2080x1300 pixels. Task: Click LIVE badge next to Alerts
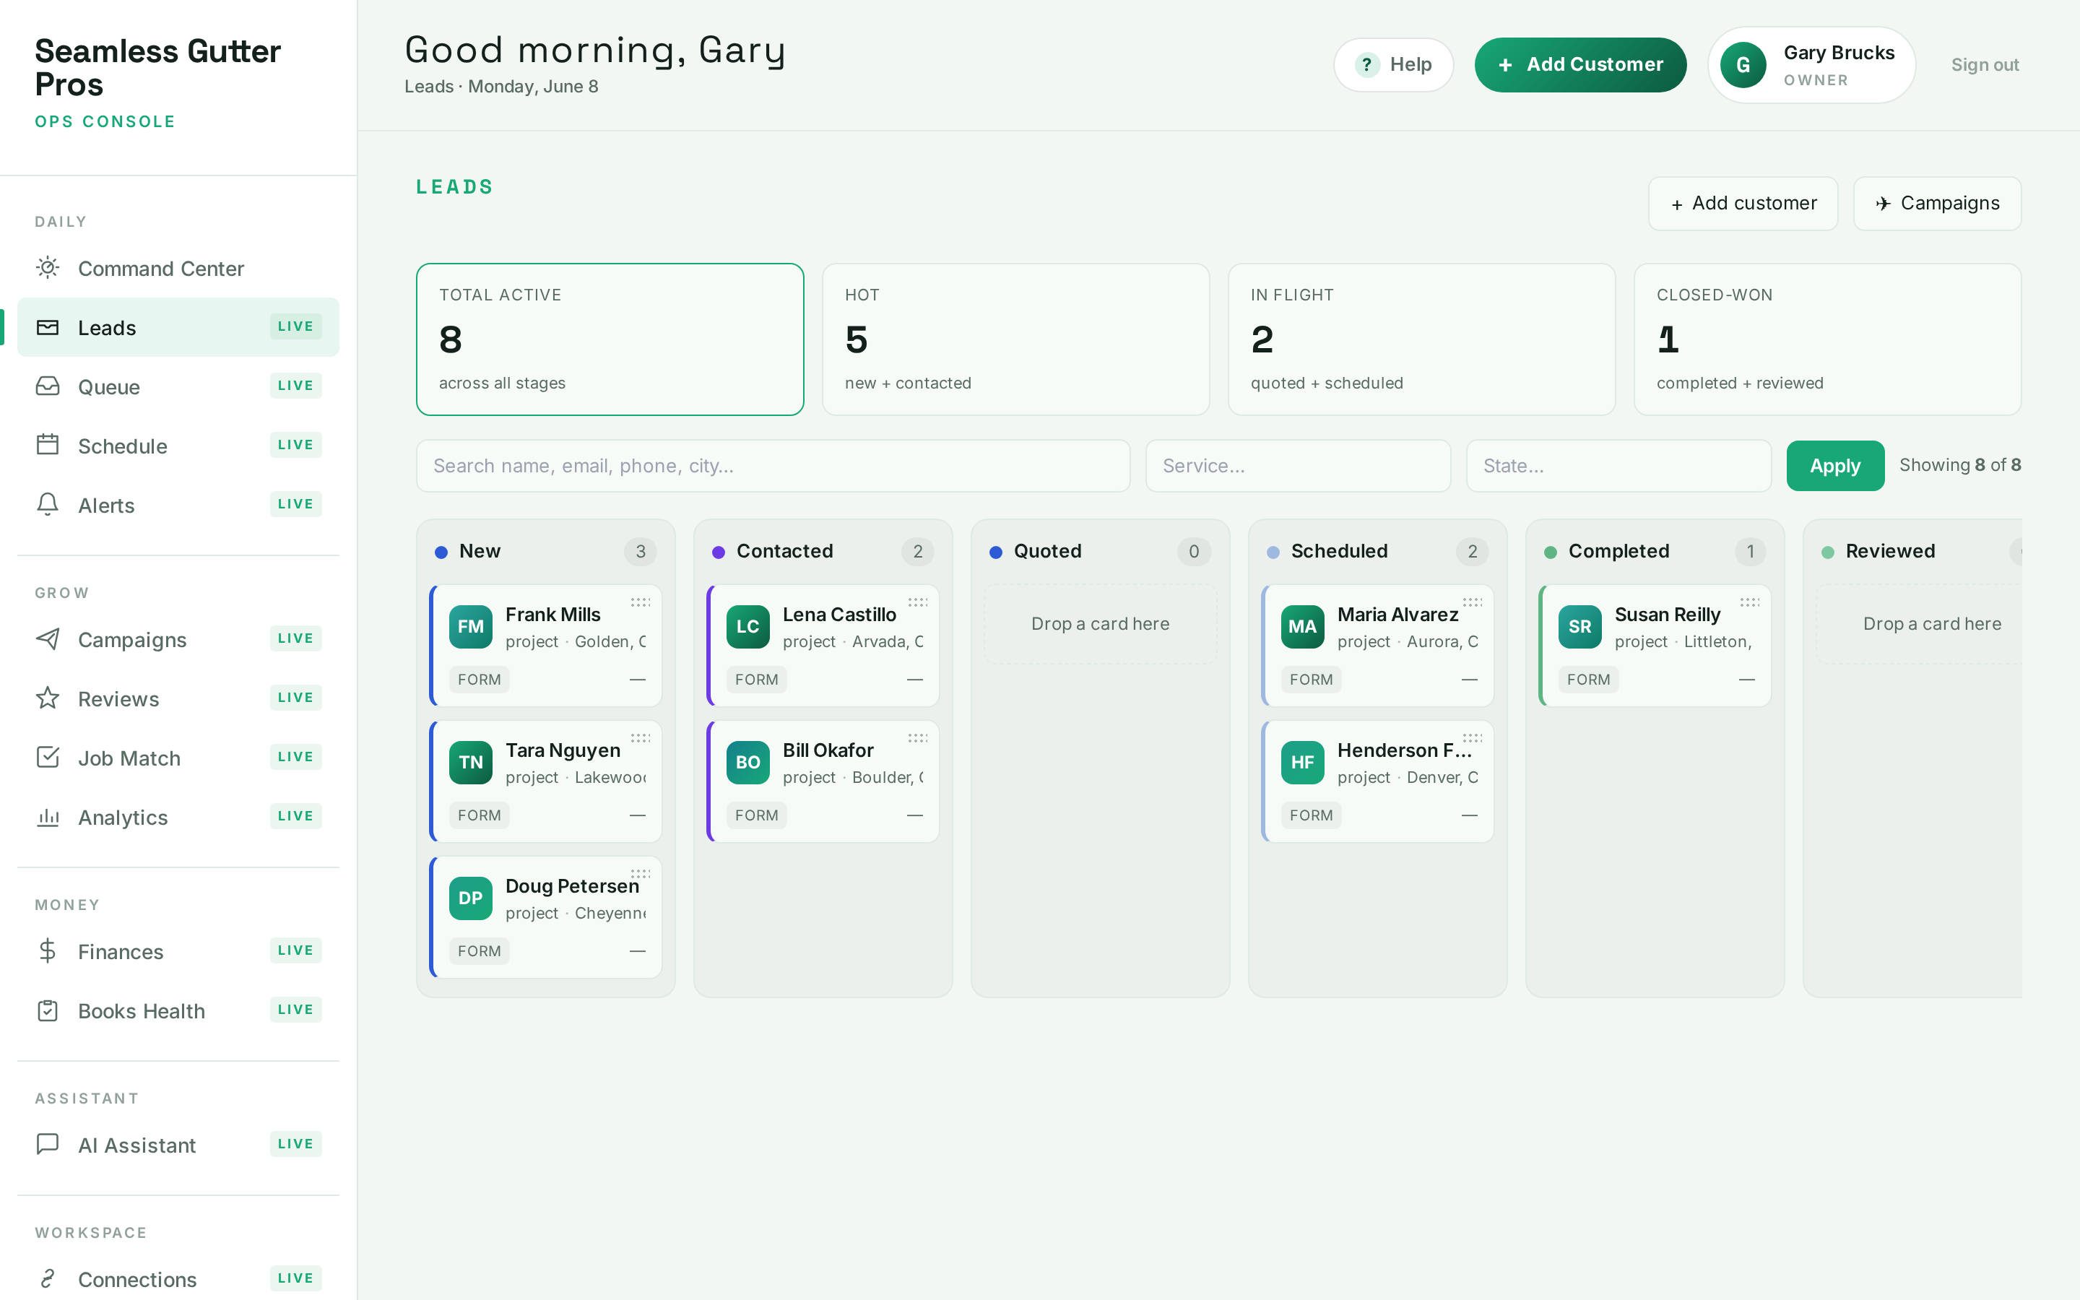coord(295,504)
